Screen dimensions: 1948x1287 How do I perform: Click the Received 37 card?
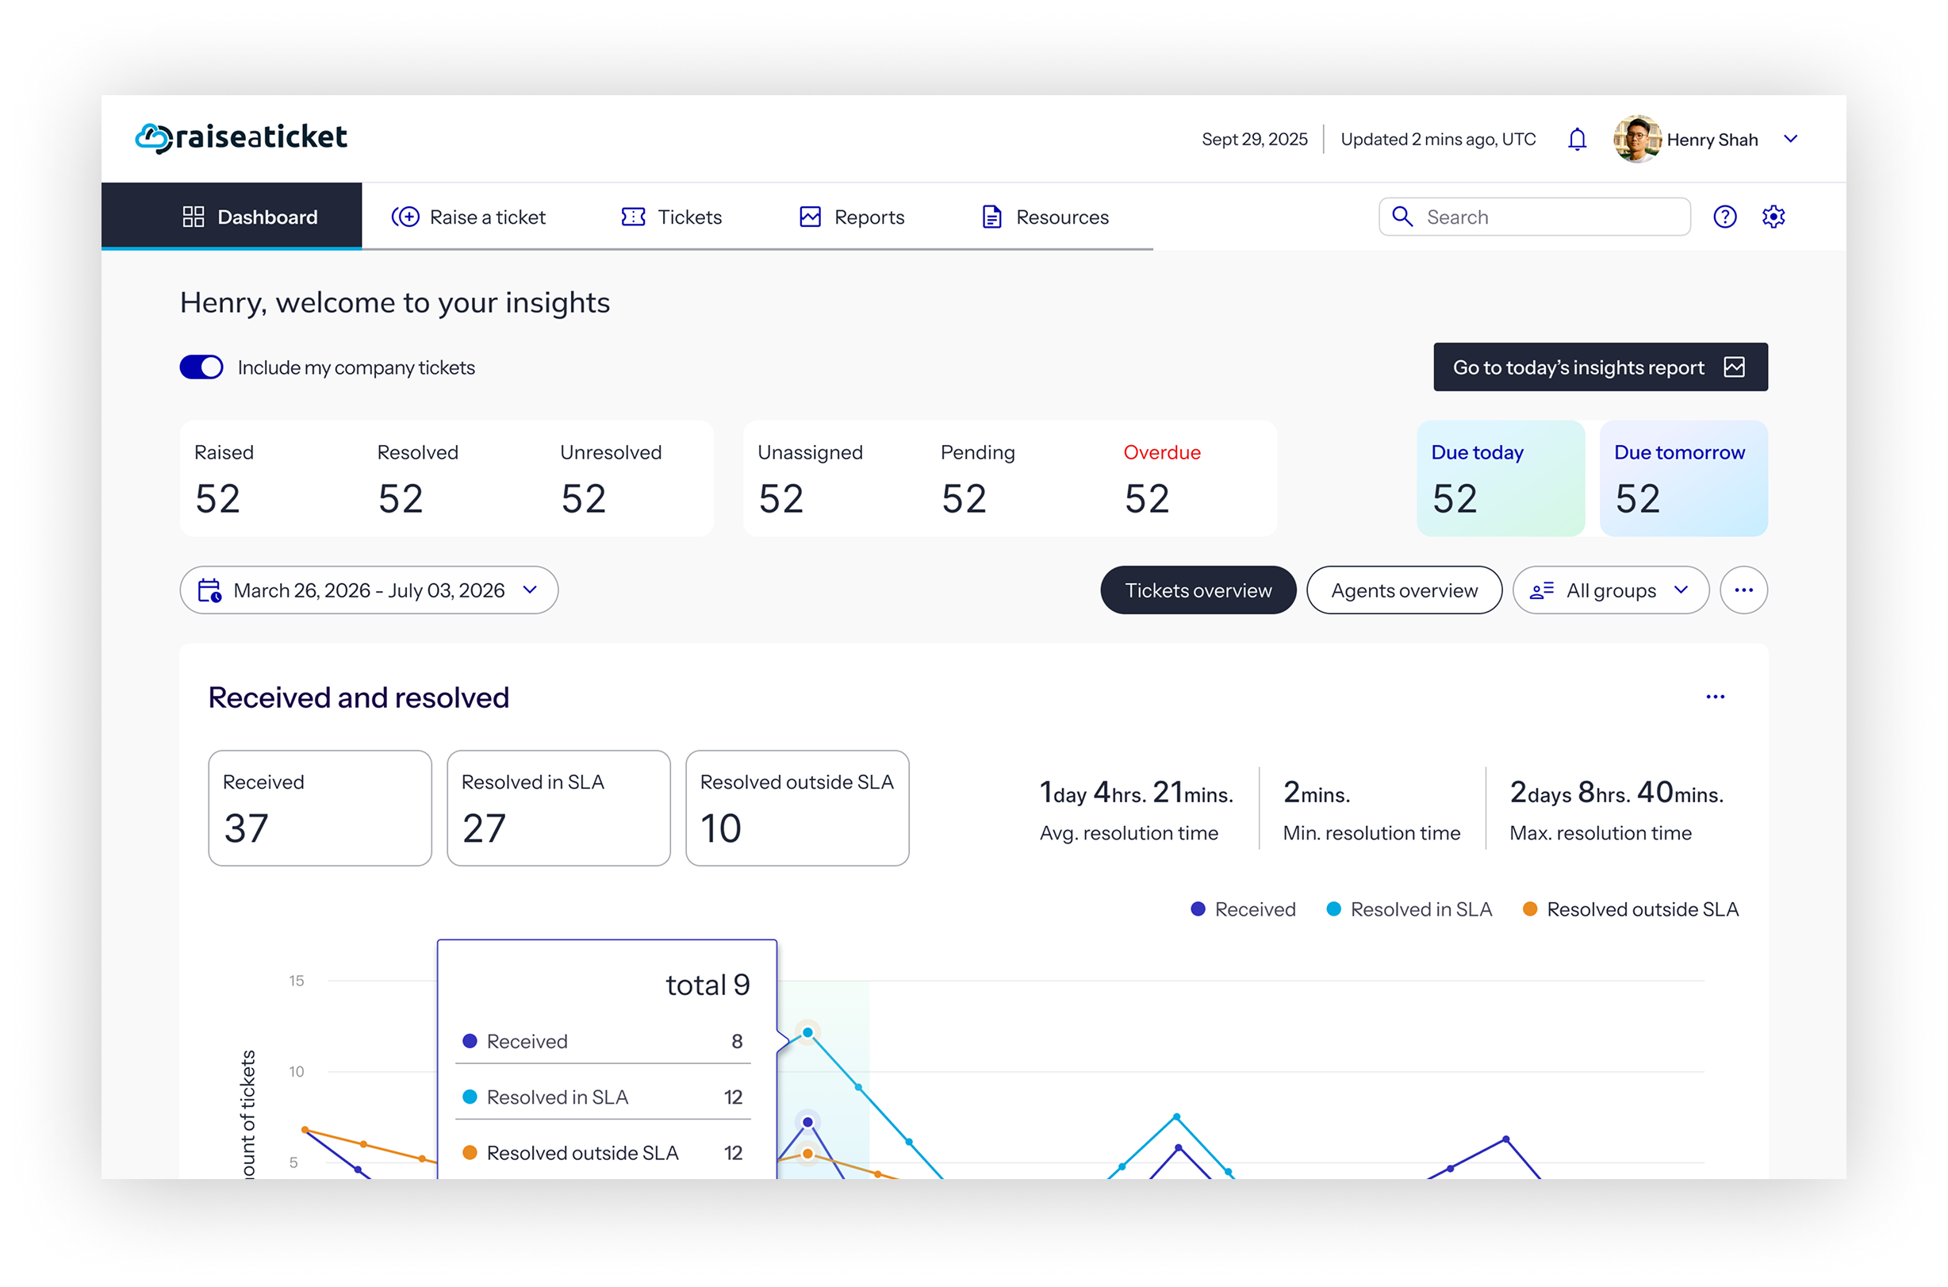[320, 808]
